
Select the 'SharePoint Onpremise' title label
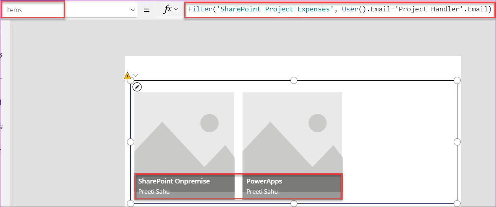pos(174,181)
